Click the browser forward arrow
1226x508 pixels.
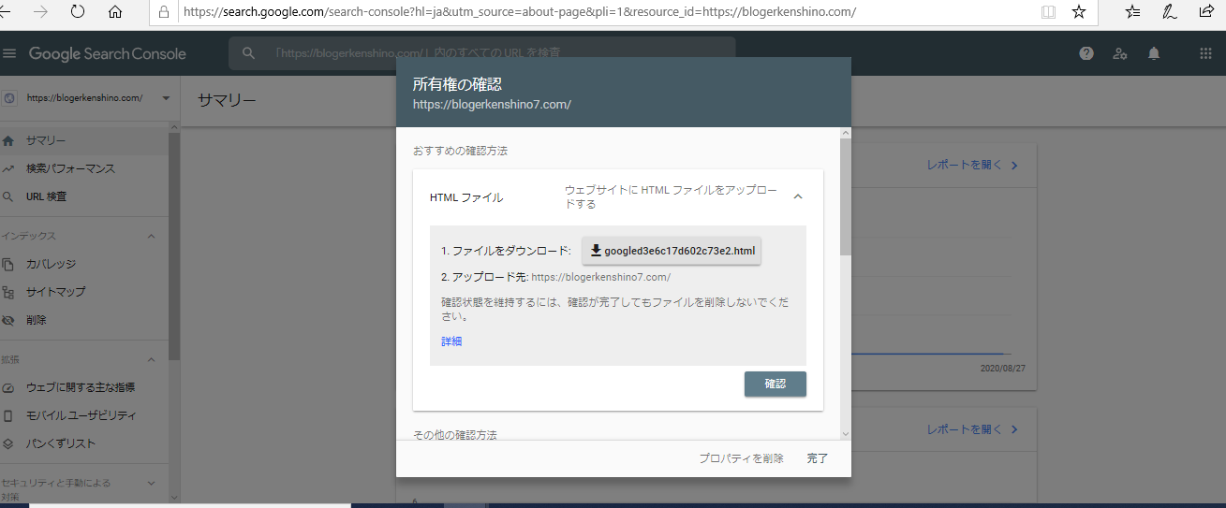tap(41, 12)
